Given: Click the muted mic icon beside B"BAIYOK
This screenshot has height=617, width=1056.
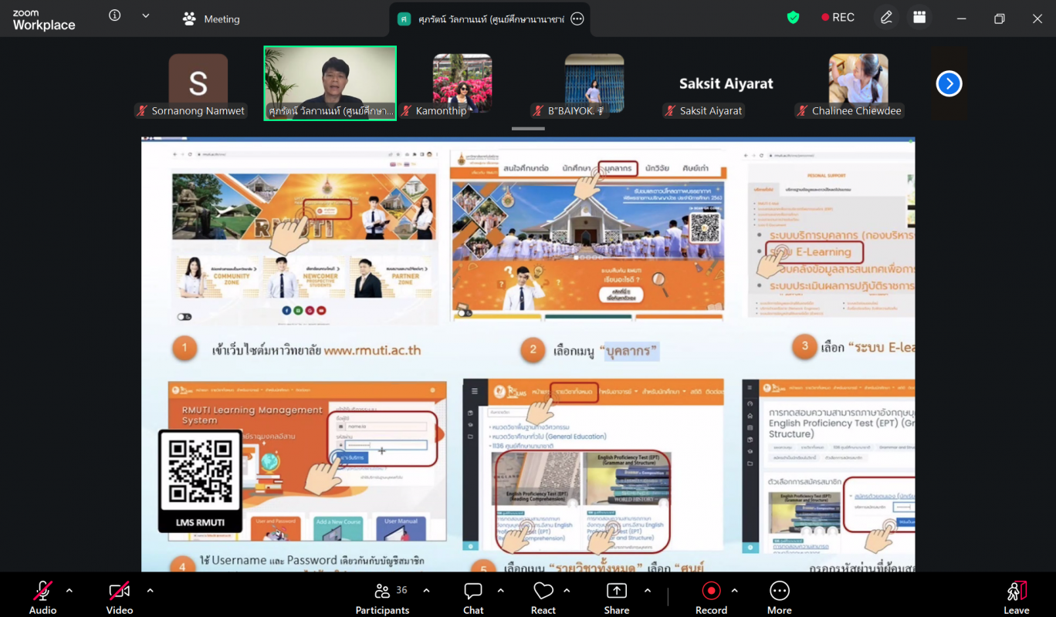Looking at the screenshot, I should pos(538,111).
